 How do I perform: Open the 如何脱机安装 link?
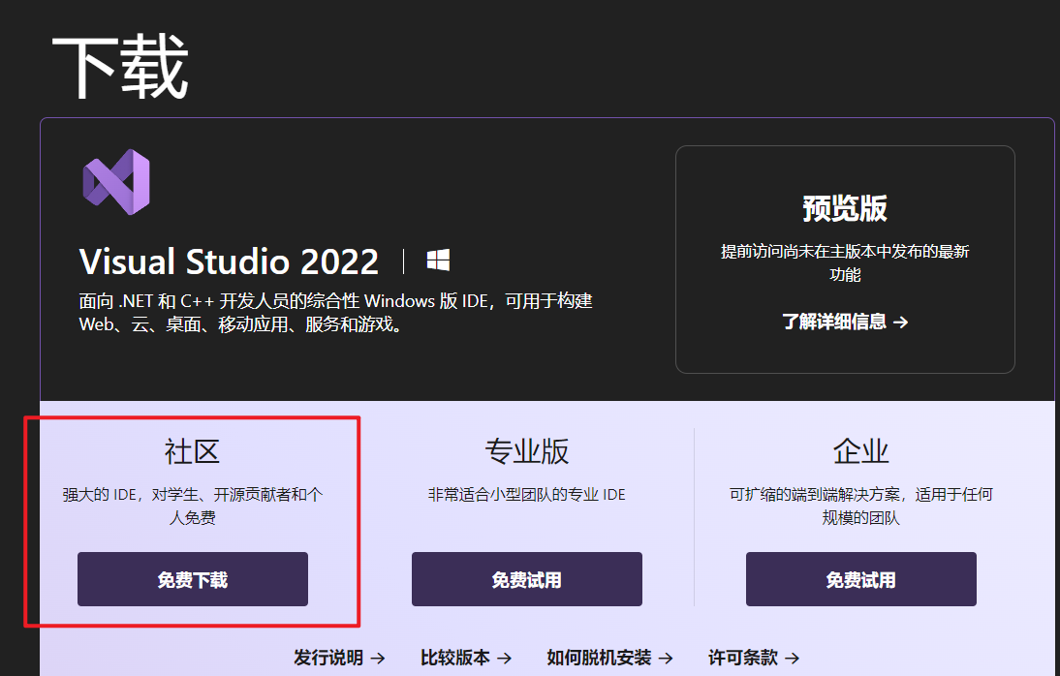[609, 658]
